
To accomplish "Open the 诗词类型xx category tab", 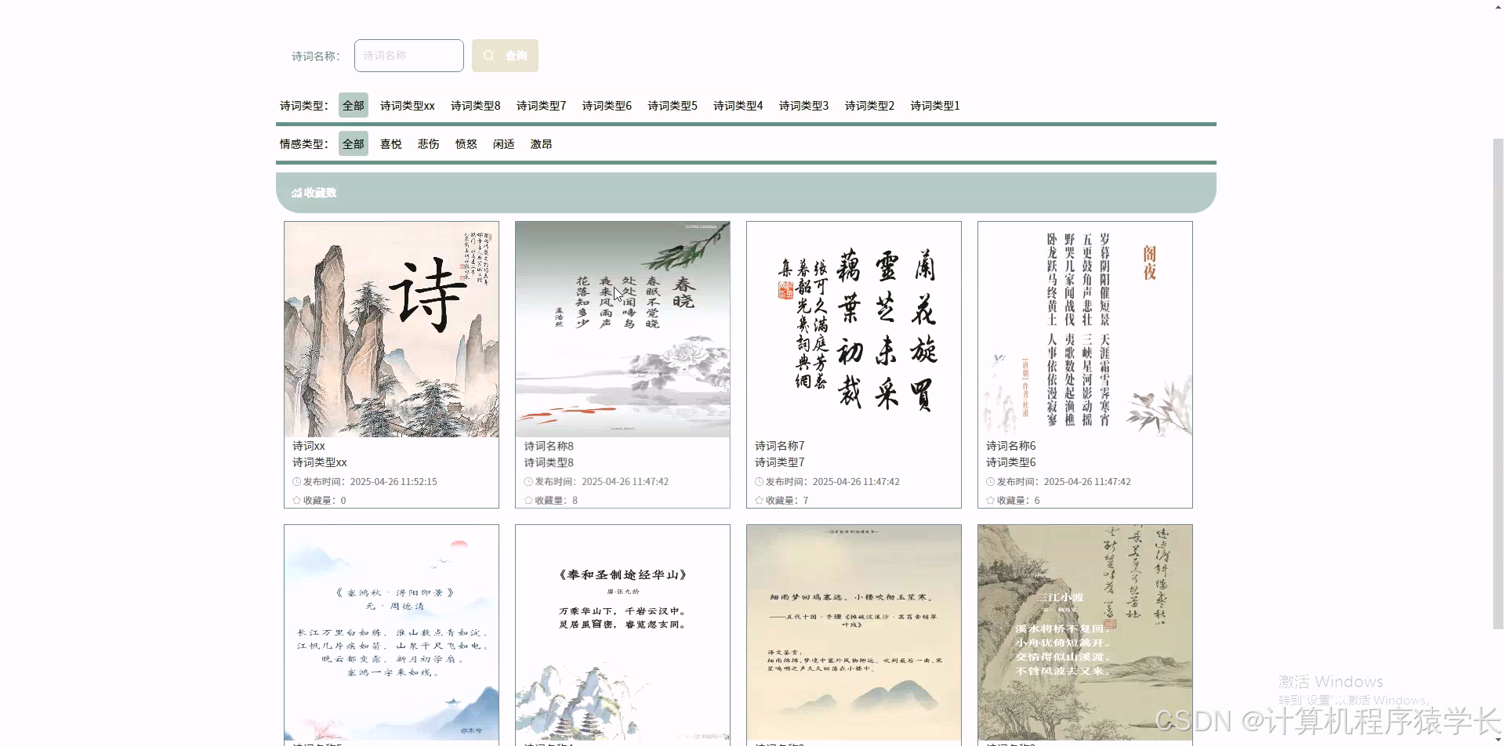I will click(407, 105).
